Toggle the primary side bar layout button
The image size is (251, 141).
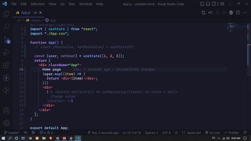202,4
